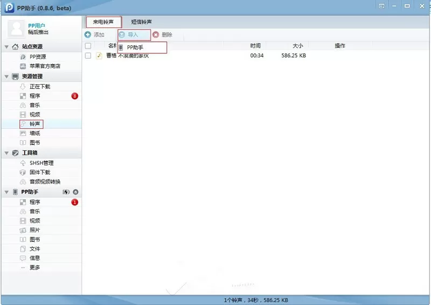Image resolution: width=431 pixels, height=305 pixels.
Task: Switch to the 来电铃声 tab
Action: [104, 22]
